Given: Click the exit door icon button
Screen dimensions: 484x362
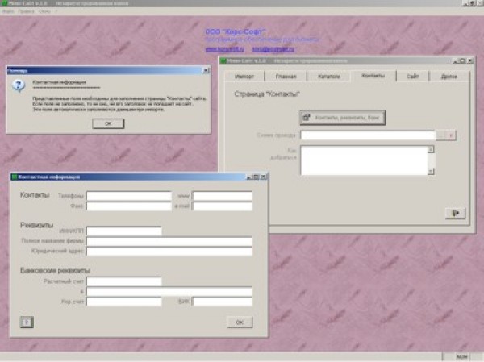Looking at the screenshot, I should [x=455, y=213].
